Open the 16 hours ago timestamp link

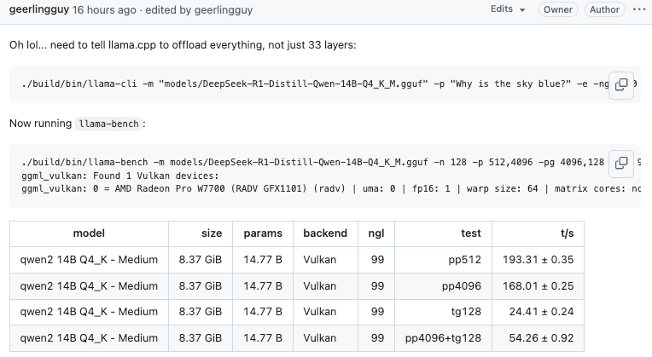pyautogui.click(x=104, y=10)
